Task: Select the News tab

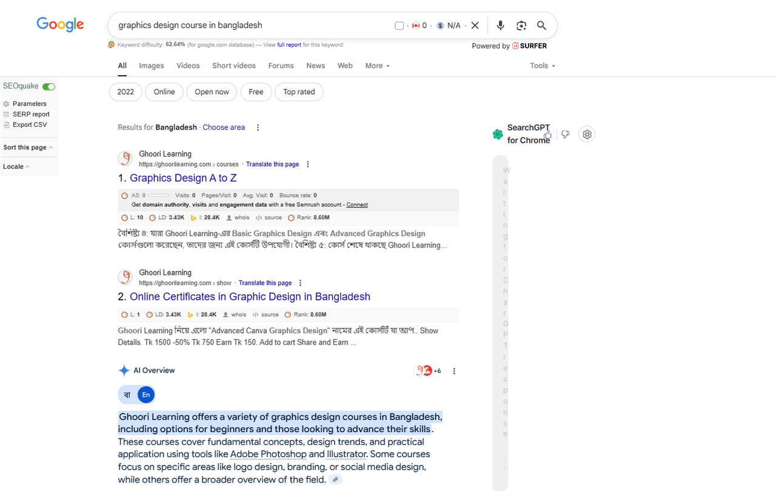Action: coord(315,66)
